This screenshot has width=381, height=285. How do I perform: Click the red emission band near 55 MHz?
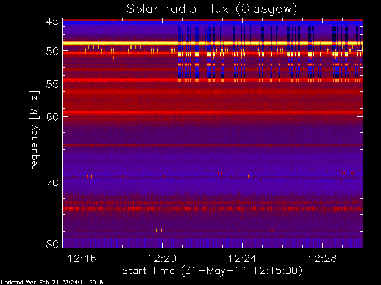[x=213, y=80]
